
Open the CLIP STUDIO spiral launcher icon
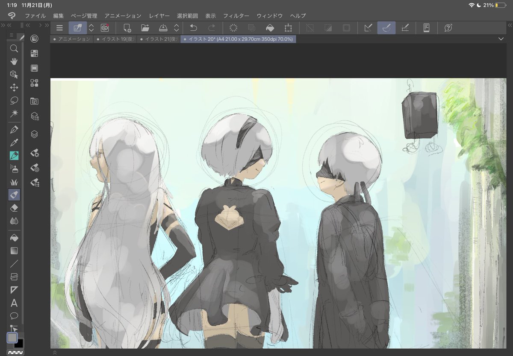click(105, 28)
